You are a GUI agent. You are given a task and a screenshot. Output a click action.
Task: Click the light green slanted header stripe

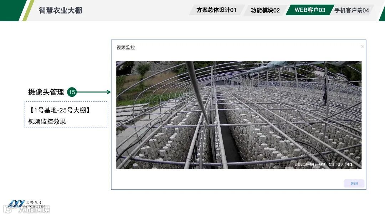[28, 10]
